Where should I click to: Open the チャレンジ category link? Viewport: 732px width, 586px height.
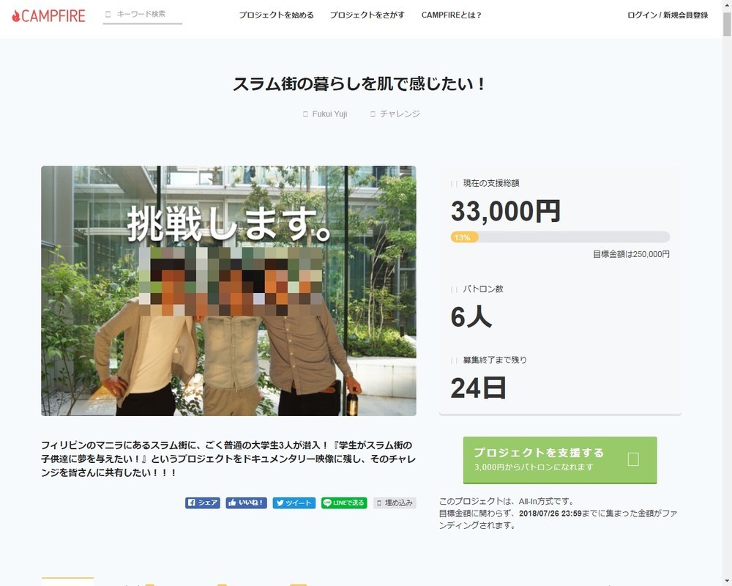(x=400, y=114)
